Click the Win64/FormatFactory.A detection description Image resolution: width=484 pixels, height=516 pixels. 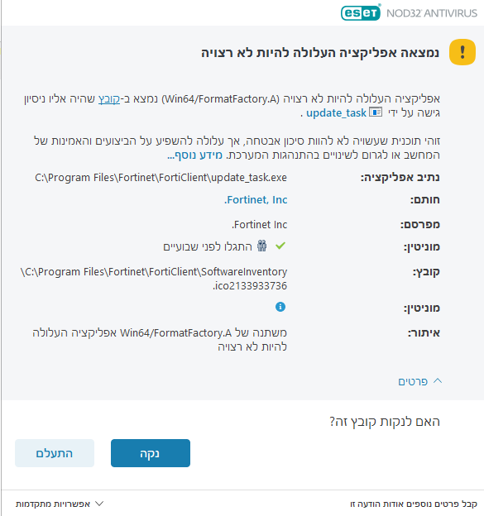pos(160,339)
